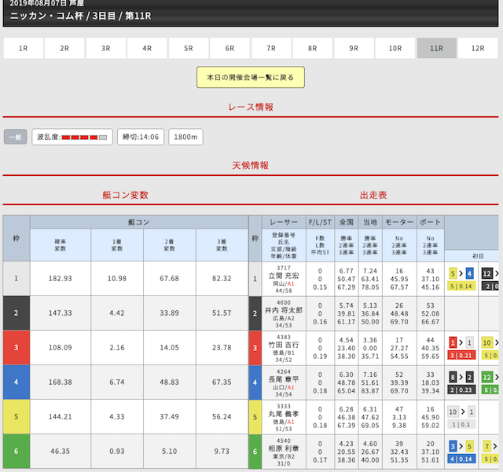Click the ボート column header
This screenshot has height=472, width=503.
pyautogui.click(x=431, y=222)
